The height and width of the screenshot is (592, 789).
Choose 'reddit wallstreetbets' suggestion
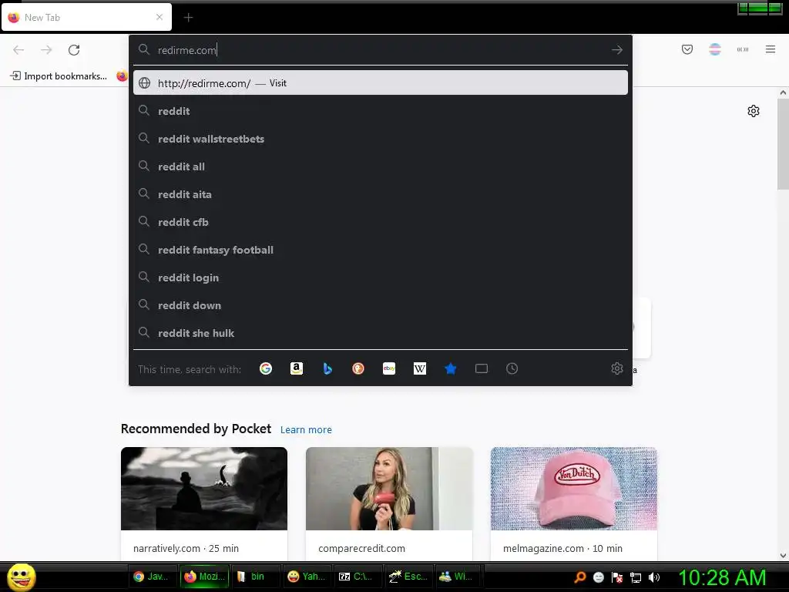[381, 139]
